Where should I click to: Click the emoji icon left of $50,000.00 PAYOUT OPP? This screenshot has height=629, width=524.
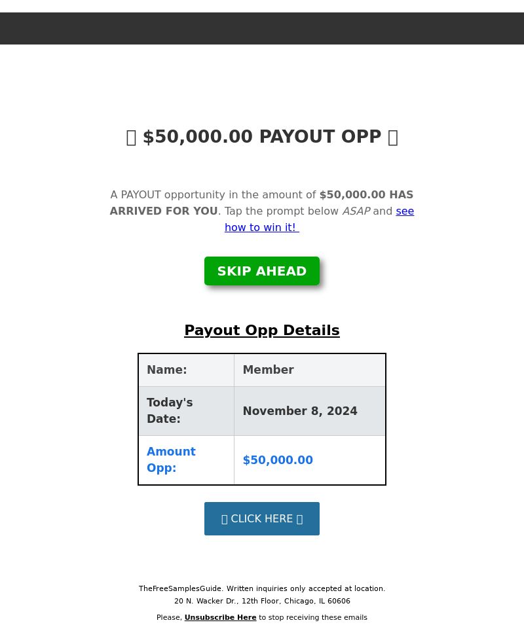[131, 137]
